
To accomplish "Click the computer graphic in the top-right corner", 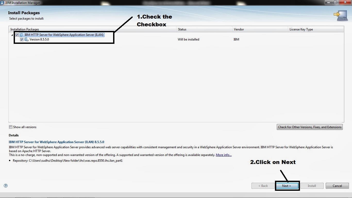I will (x=342, y=15).
